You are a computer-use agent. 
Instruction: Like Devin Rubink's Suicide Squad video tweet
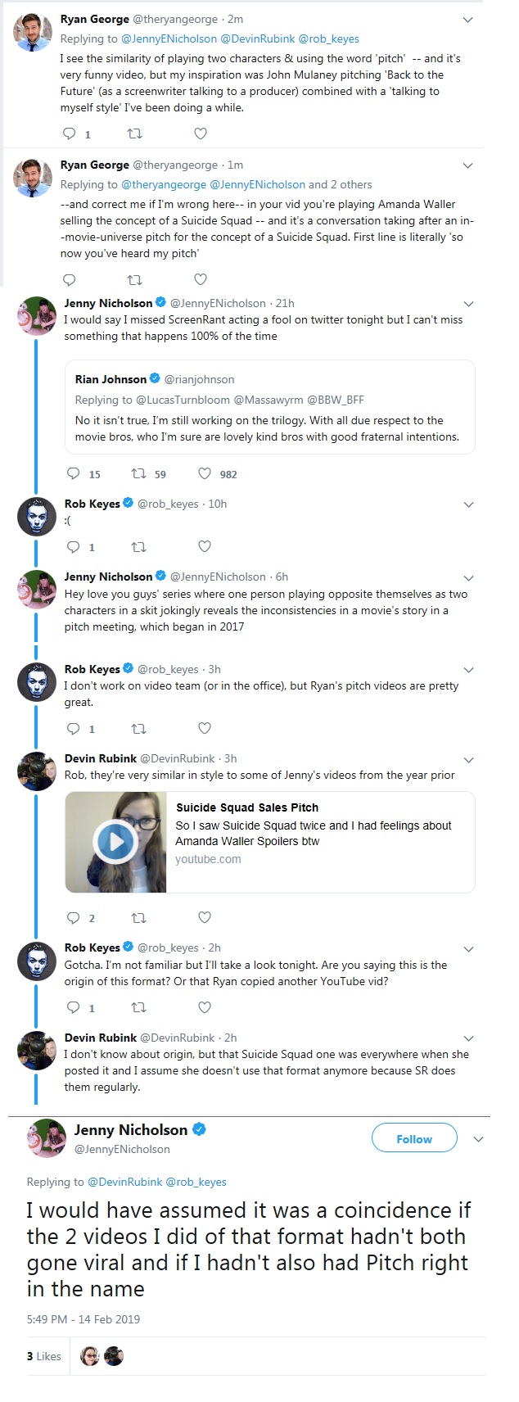tap(205, 917)
